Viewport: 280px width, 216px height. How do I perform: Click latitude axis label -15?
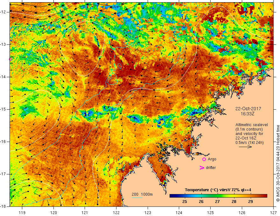pyautogui.click(x=3, y=109)
